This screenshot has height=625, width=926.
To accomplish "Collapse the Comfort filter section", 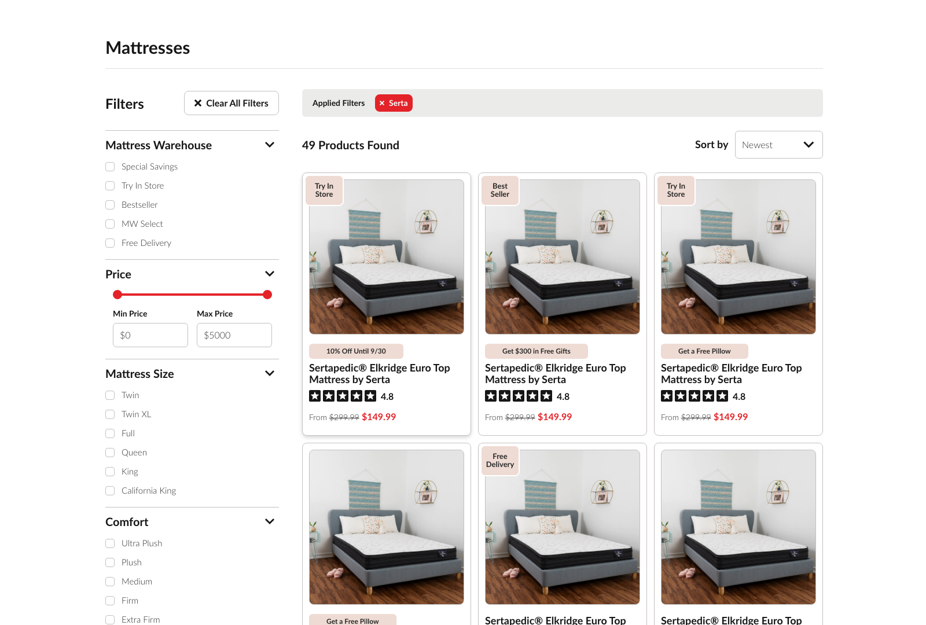I will (x=270, y=521).
